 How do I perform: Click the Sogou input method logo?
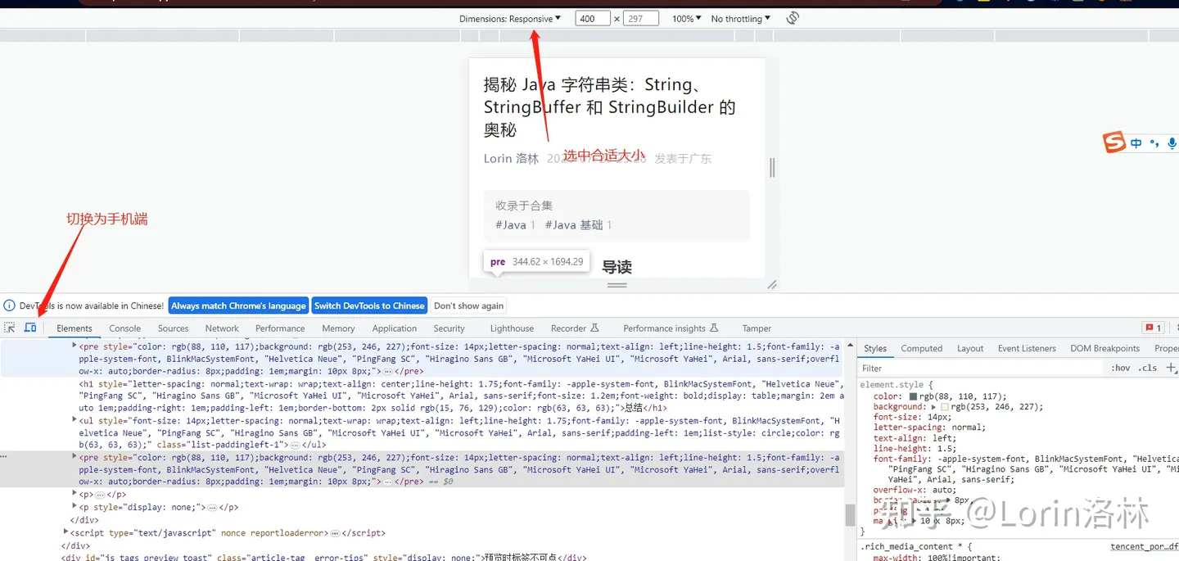[x=1114, y=143]
